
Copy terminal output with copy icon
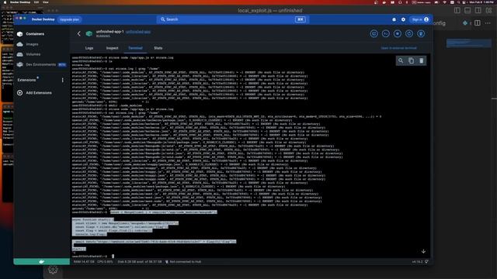411,60
